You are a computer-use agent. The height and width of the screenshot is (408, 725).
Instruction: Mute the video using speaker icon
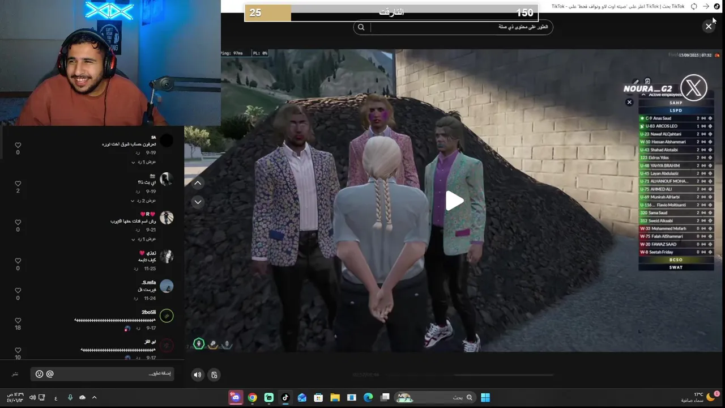[x=197, y=375]
